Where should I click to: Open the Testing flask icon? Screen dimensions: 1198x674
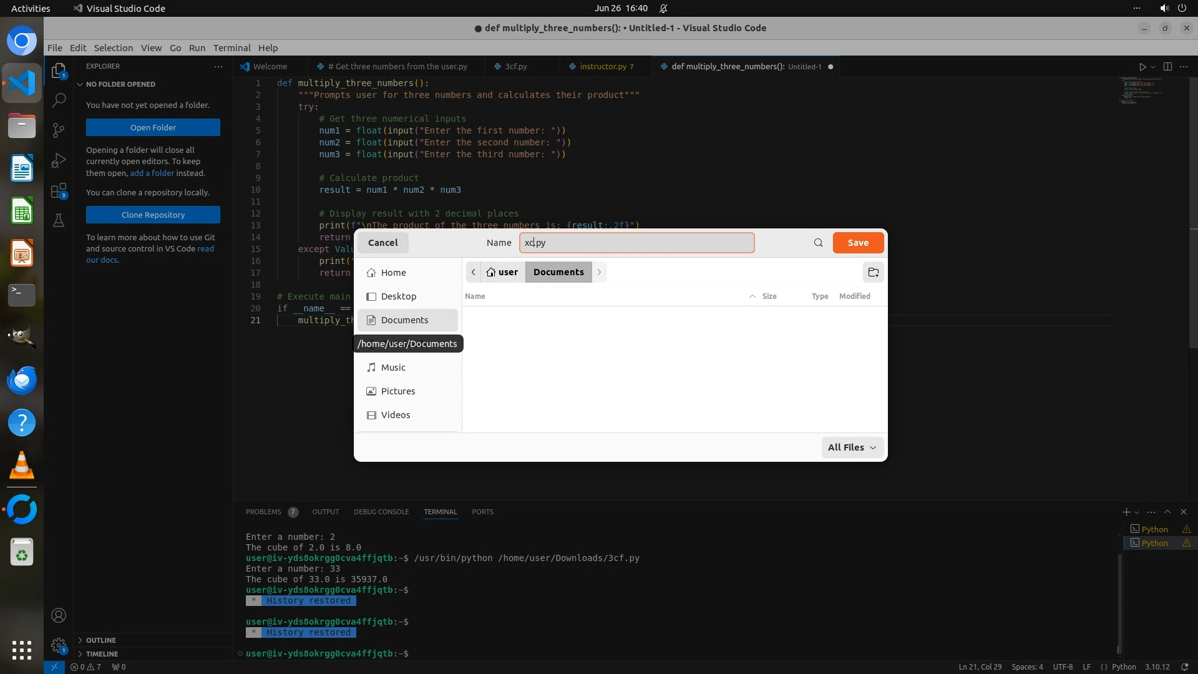[59, 220]
